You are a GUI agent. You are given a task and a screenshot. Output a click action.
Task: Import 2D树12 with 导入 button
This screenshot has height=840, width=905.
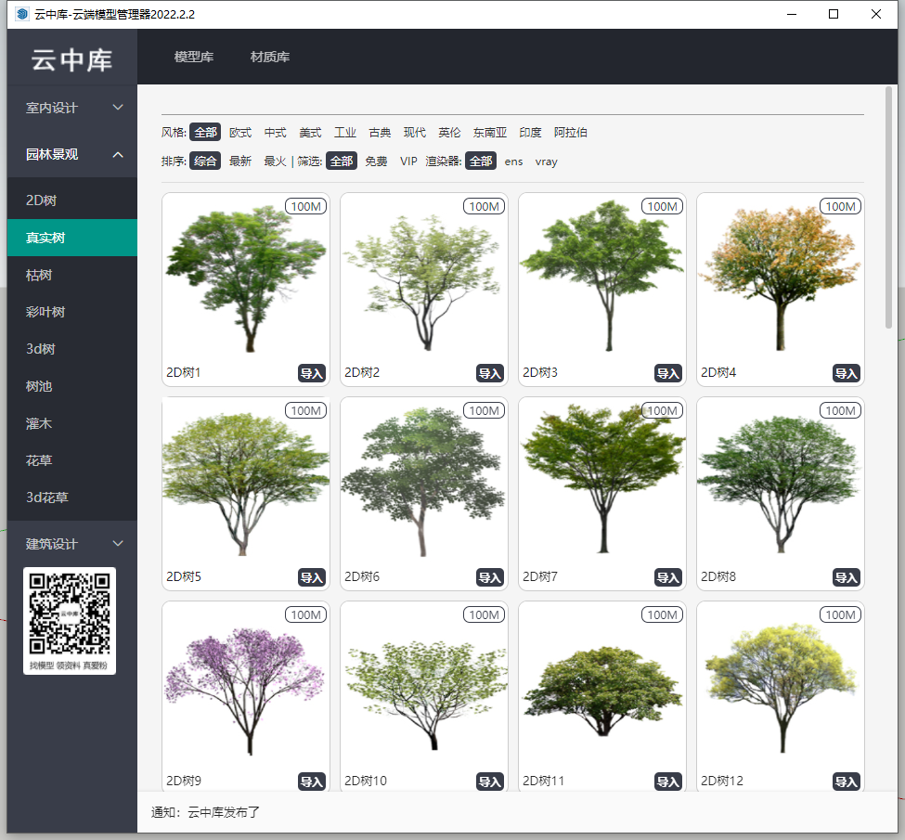847,782
